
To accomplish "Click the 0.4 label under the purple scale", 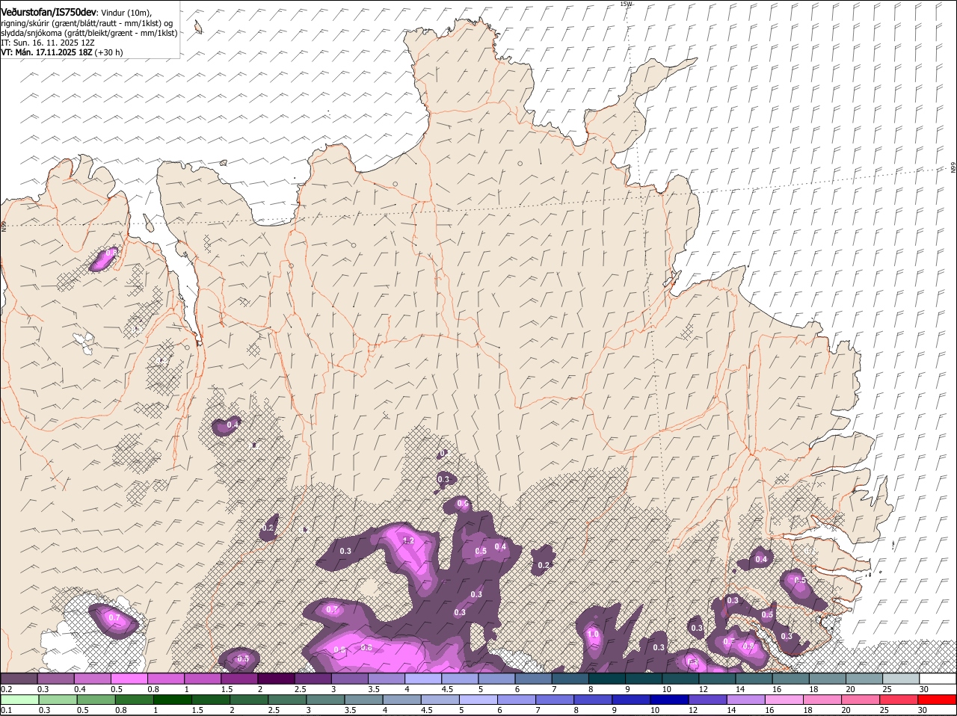I will point(80,689).
